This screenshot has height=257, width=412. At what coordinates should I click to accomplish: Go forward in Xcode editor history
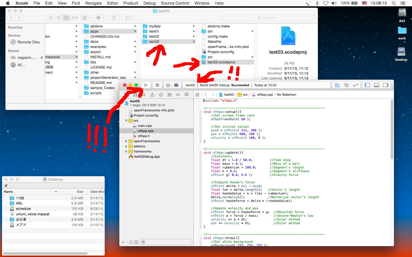tap(213, 95)
